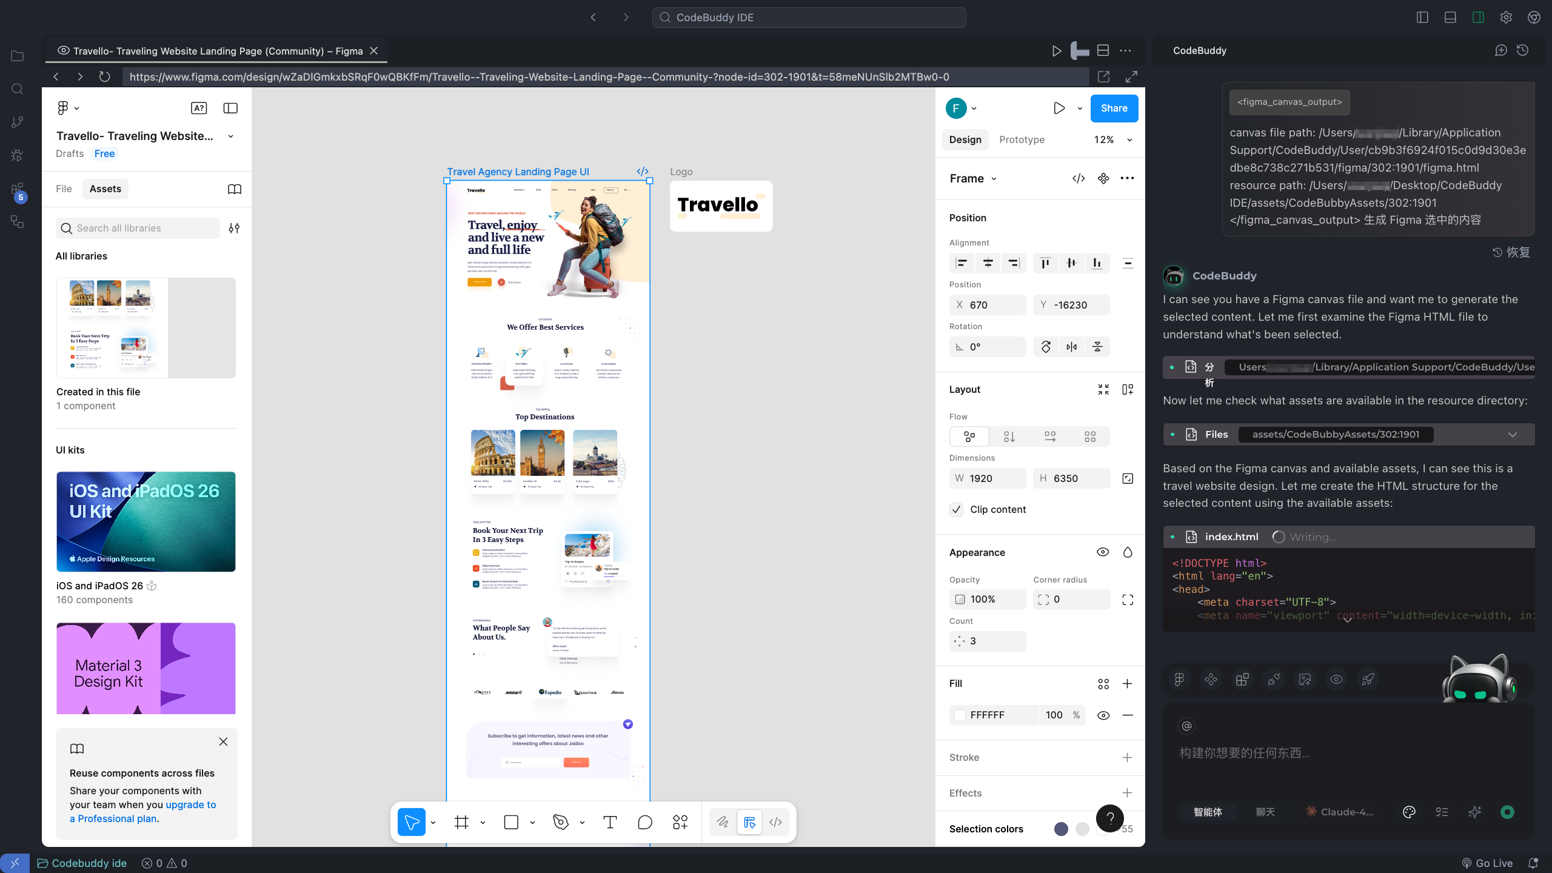
Task: Start new CodeBuddy chat icon
Action: pos(1500,50)
